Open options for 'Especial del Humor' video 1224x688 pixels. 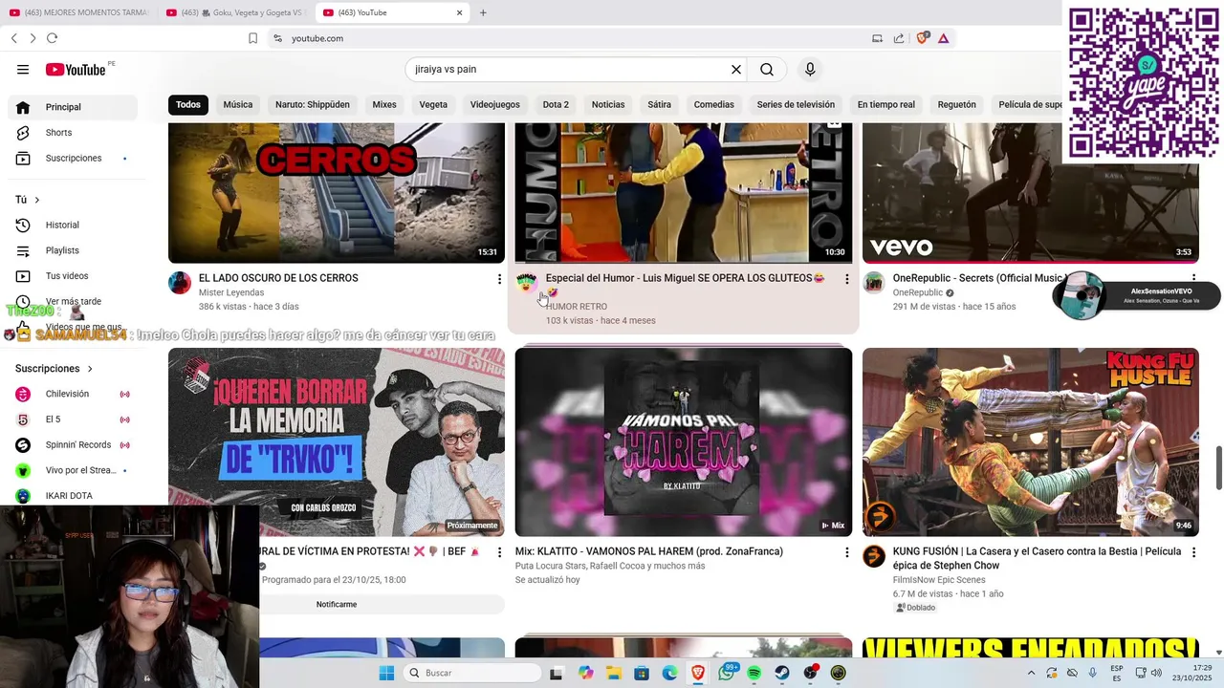846,279
